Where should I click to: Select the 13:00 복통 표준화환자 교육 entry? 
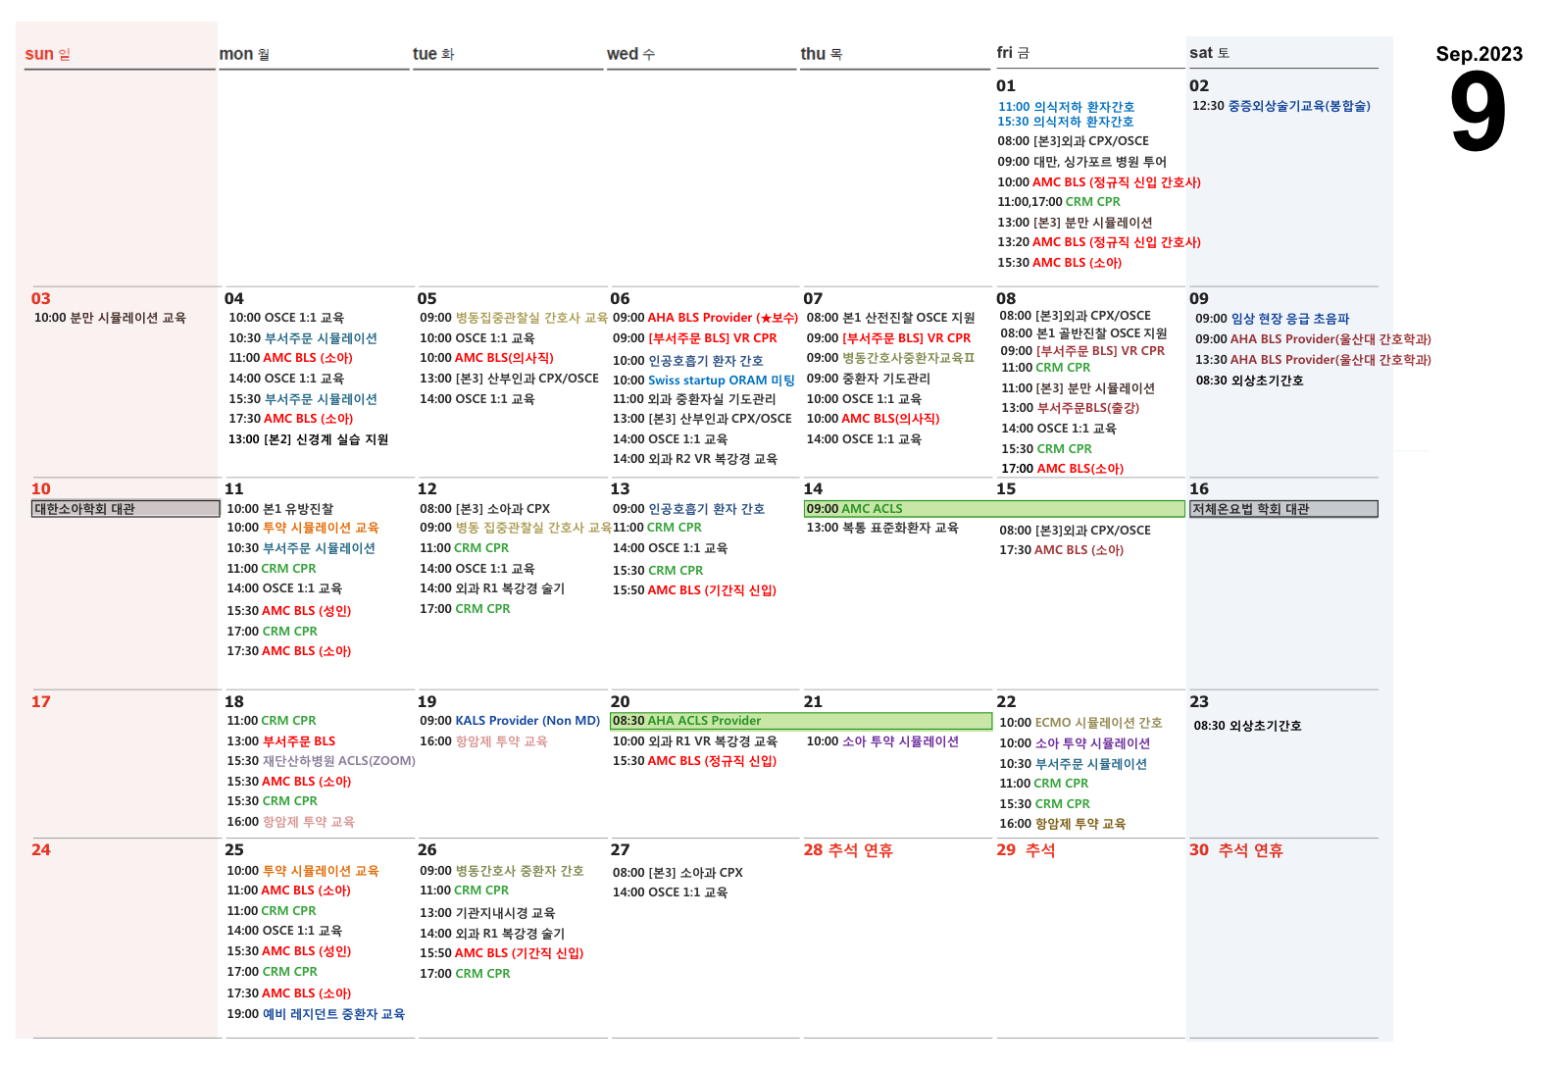(x=881, y=528)
